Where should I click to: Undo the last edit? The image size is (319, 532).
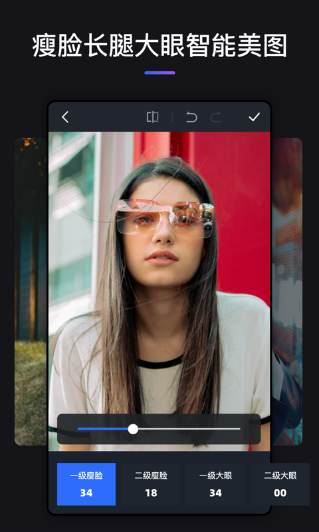pyautogui.click(x=191, y=118)
